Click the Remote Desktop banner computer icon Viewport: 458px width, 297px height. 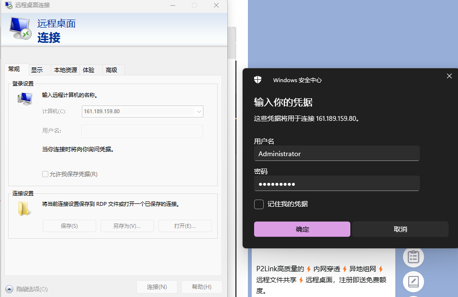pyautogui.click(x=20, y=29)
